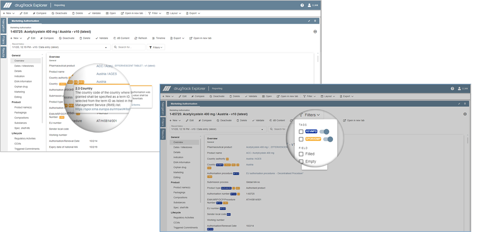Click dB Content in back window record toolbar

click(x=121, y=38)
